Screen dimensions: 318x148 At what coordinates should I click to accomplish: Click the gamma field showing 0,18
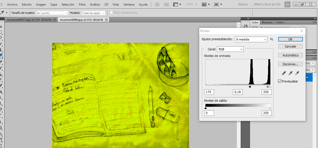click(x=238, y=92)
